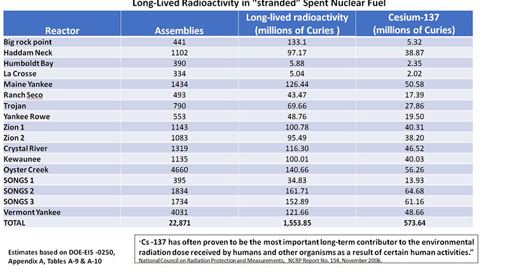Select the TOTAL row label
Screen dimensions: 509x278
pyautogui.click(x=14, y=223)
